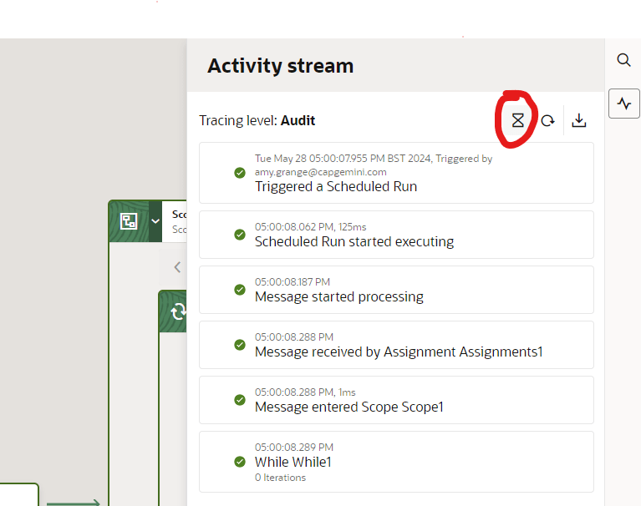Image resolution: width=641 pixels, height=506 pixels.
Task: Click the While loop icon on canvas
Action: point(178,311)
